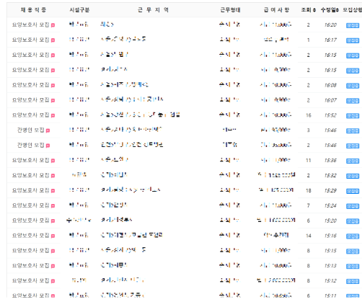Open 요양보호사 모집 posting updated 15:16
362x302 pixels.
pyautogui.click(x=31, y=236)
